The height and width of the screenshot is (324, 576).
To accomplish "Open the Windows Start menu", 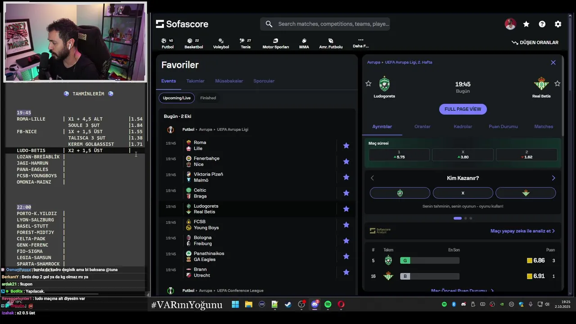I will 235,305.
